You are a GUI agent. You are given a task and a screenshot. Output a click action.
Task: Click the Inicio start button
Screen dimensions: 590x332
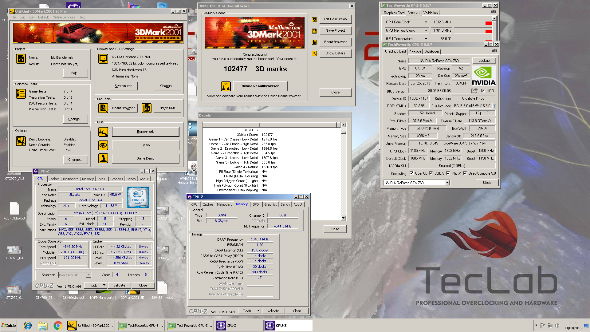click(x=9, y=326)
